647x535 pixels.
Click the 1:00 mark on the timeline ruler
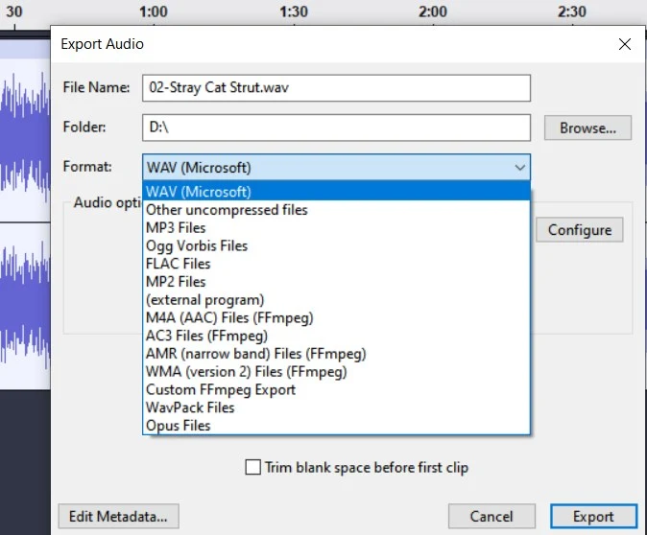pos(154,12)
